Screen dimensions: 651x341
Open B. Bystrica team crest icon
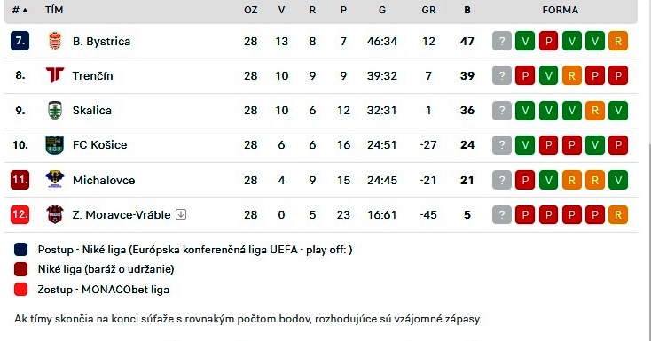click(55, 41)
